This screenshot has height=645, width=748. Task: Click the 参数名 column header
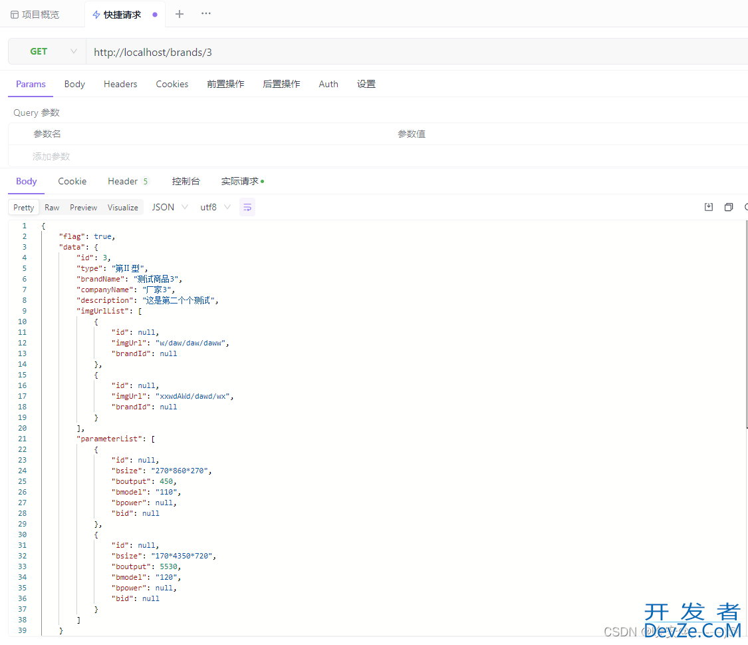click(47, 134)
